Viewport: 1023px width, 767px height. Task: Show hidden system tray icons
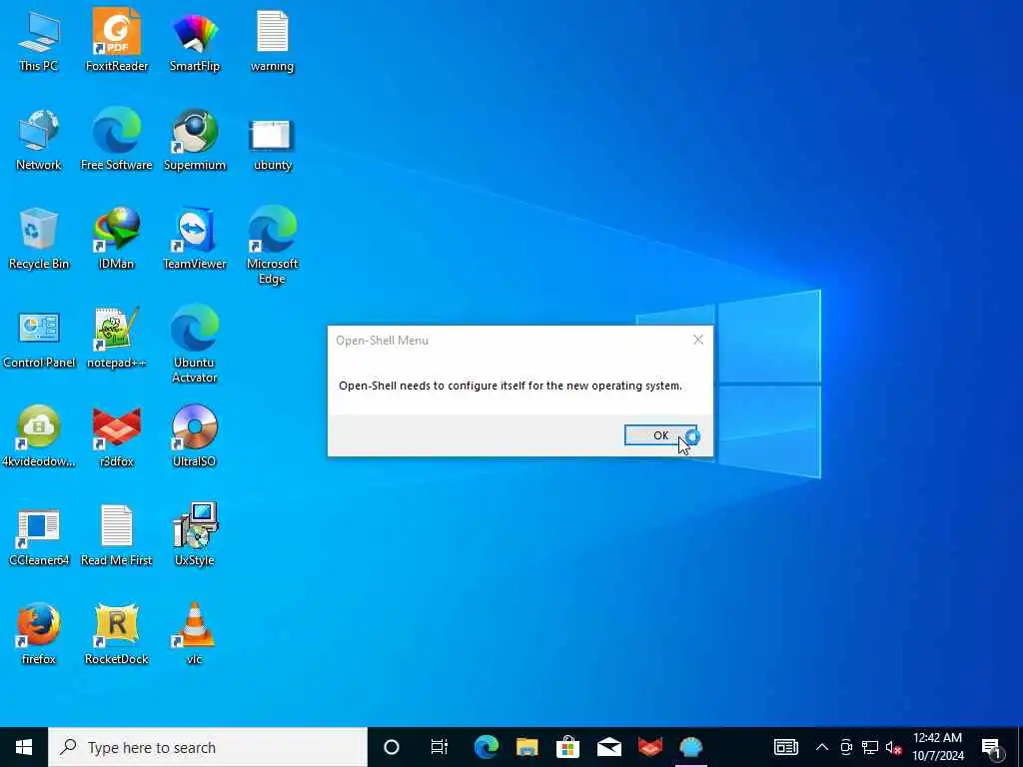coord(822,747)
